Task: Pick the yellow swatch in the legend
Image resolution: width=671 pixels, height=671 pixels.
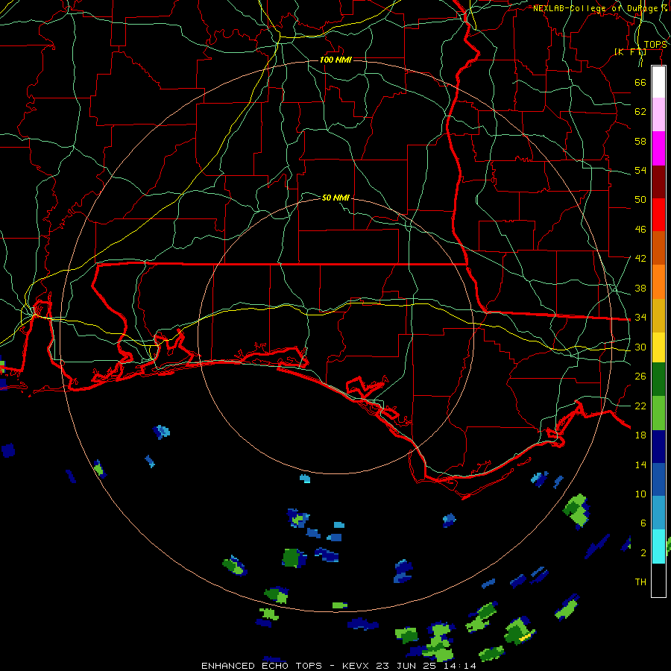Action: (x=658, y=347)
